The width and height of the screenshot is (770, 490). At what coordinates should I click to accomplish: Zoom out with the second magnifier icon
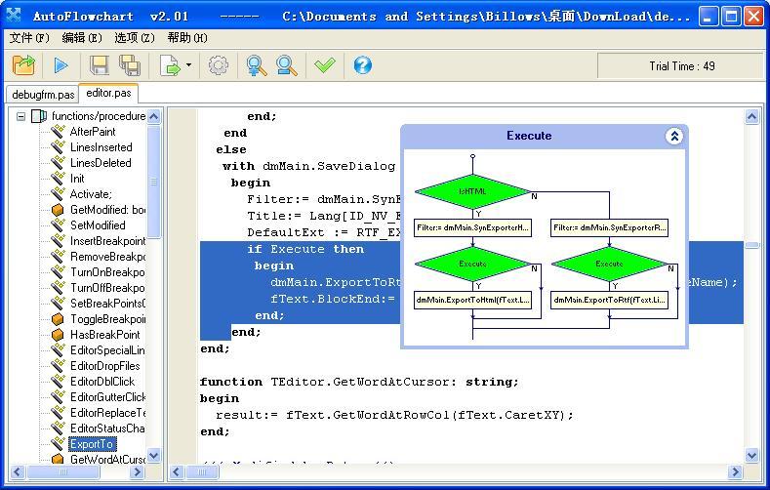[x=286, y=64]
